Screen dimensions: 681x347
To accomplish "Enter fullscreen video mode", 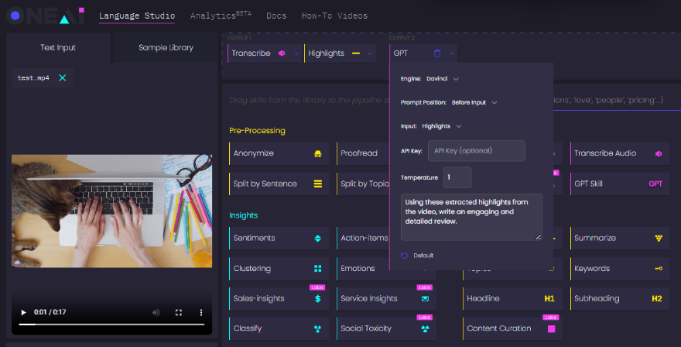I will point(179,312).
